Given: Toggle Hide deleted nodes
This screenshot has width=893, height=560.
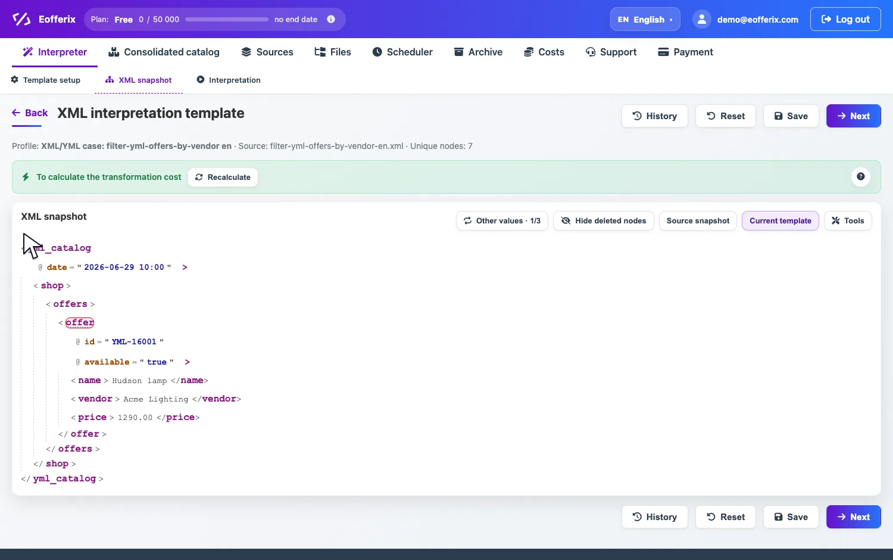Looking at the screenshot, I should coord(604,220).
